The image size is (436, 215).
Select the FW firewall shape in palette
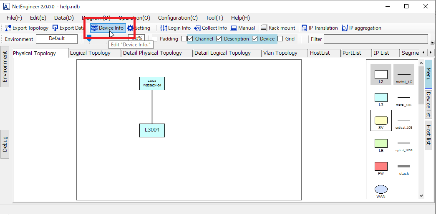coord(381,167)
